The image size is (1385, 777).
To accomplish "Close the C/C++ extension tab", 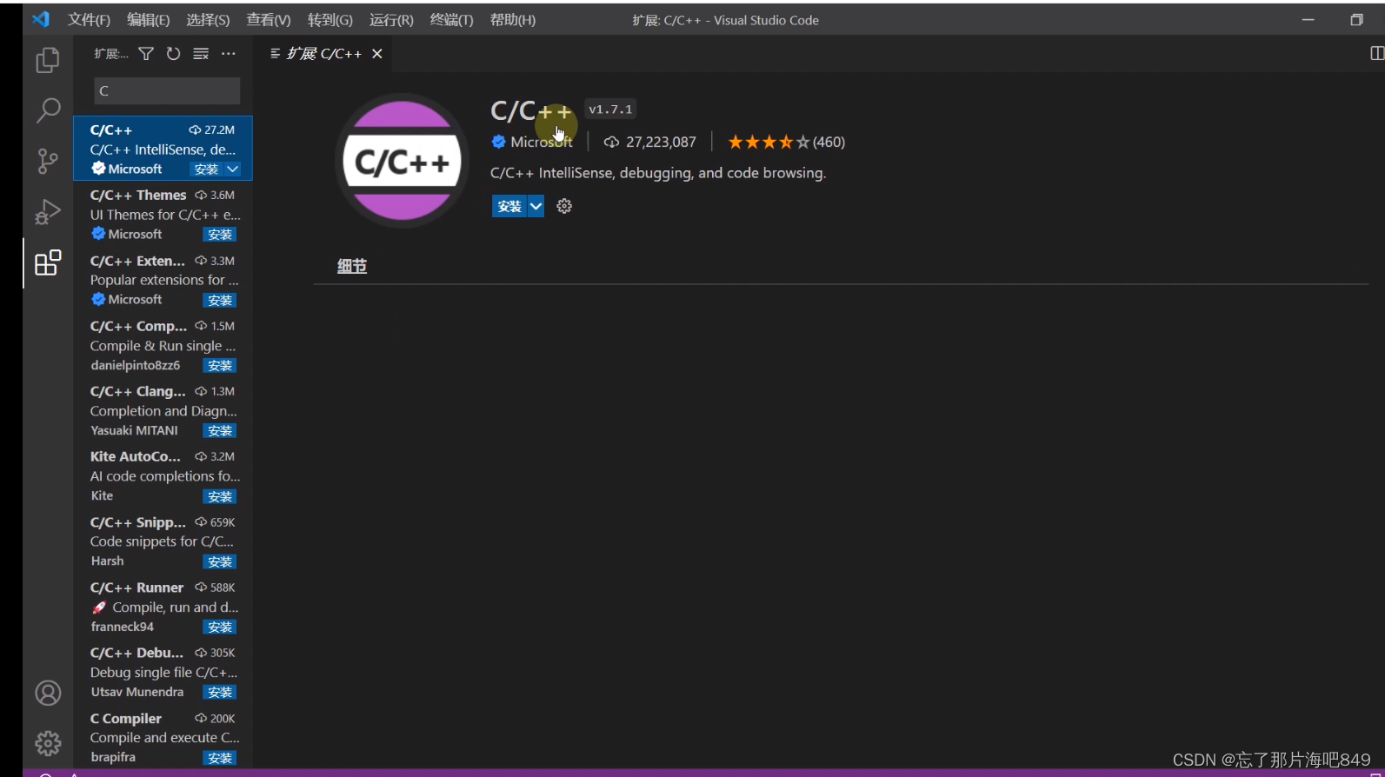I will tap(377, 54).
